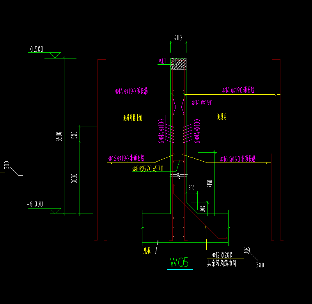Select the 其余转角筋均同 note text

(x=222, y=263)
